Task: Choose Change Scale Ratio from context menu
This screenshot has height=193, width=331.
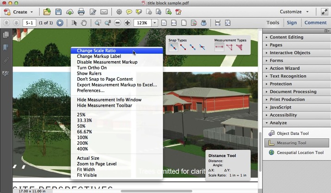Action: pyautogui.click(x=96, y=51)
